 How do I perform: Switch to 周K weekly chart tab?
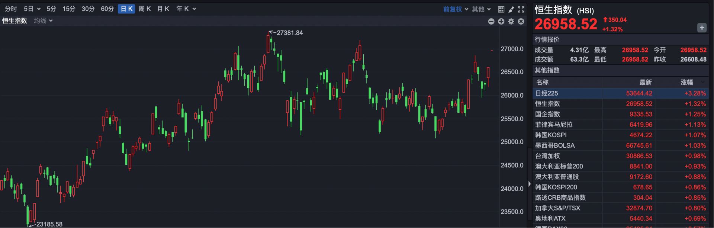tap(145, 9)
